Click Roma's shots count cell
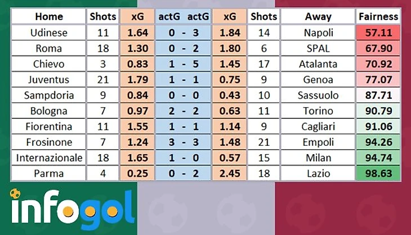This screenshot has height=235, width=411. [103, 48]
